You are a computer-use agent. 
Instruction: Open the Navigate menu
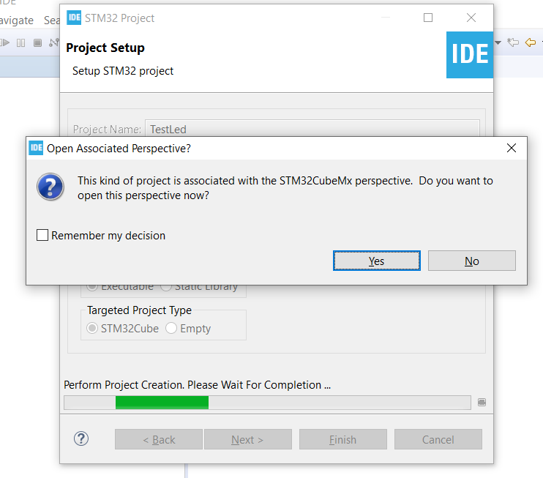click(x=17, y=20)
